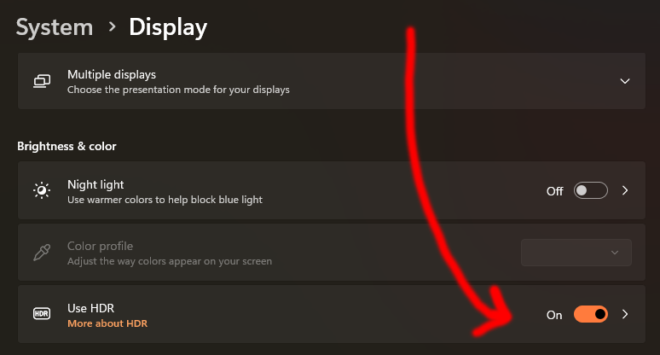Go back to System in breadcrumb

(55, 28)
